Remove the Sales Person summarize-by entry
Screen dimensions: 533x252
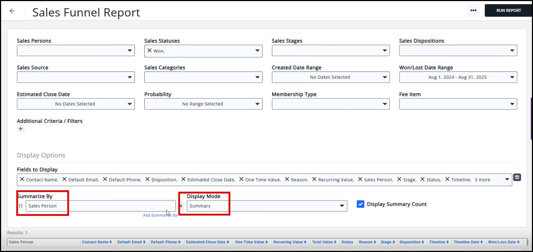click(181, 206)
